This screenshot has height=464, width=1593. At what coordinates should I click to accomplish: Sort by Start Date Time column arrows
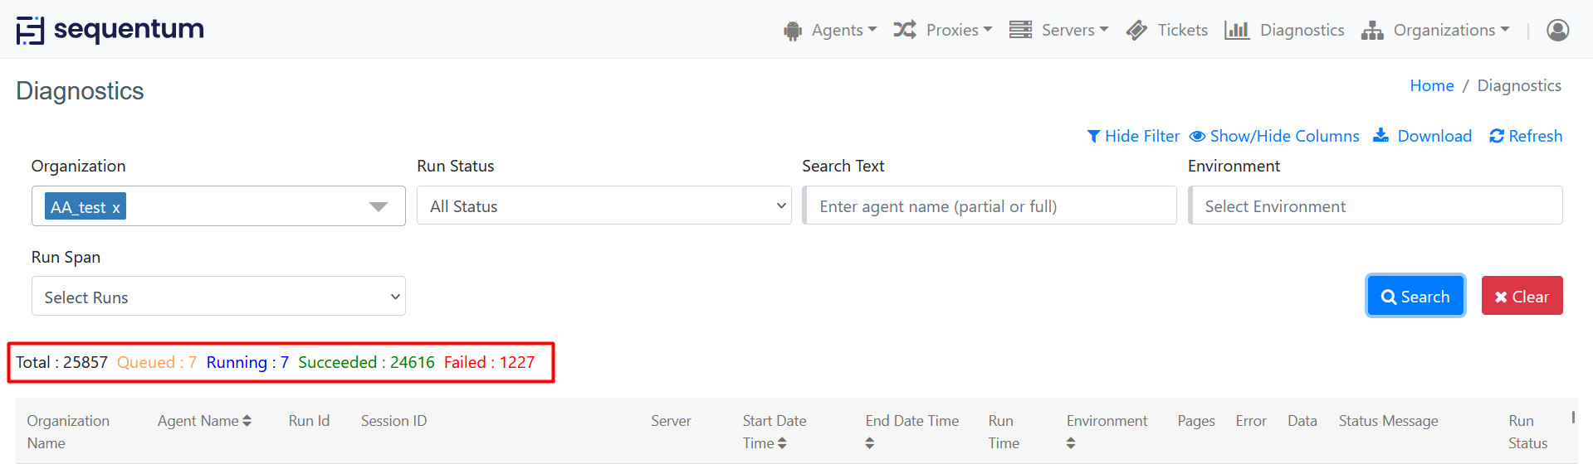tap(782, 443)
